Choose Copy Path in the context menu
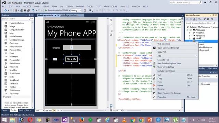This screenshot has height=123, width=219. tap(162, 52)
